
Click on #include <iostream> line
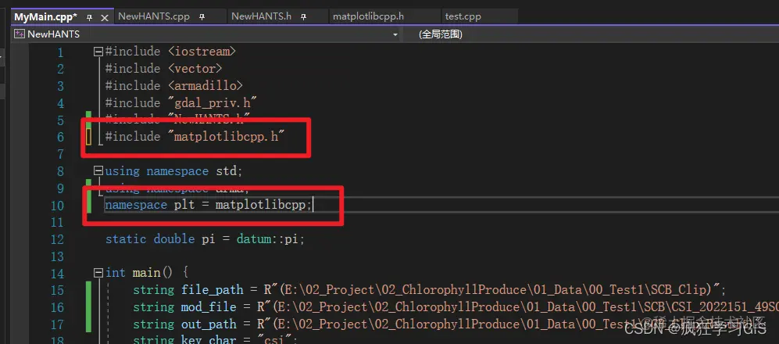(170, 51)
